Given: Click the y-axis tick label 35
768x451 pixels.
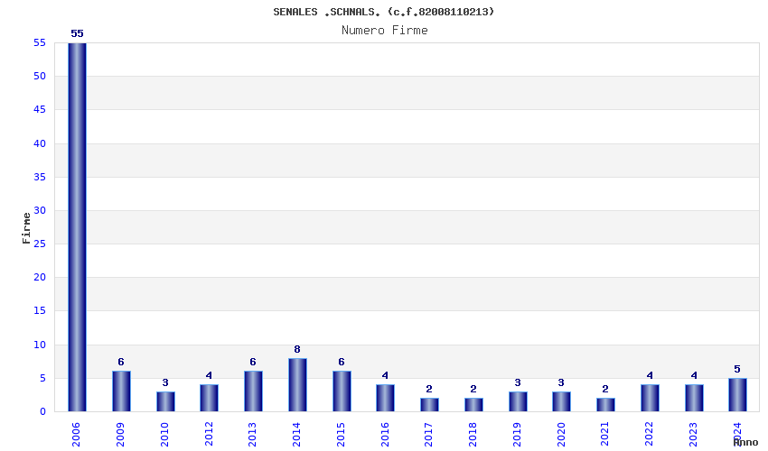Looking at the screenshot, I should (x=40, y=177).
